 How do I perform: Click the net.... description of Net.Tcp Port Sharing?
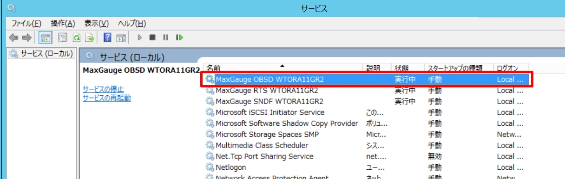[376, 157]
